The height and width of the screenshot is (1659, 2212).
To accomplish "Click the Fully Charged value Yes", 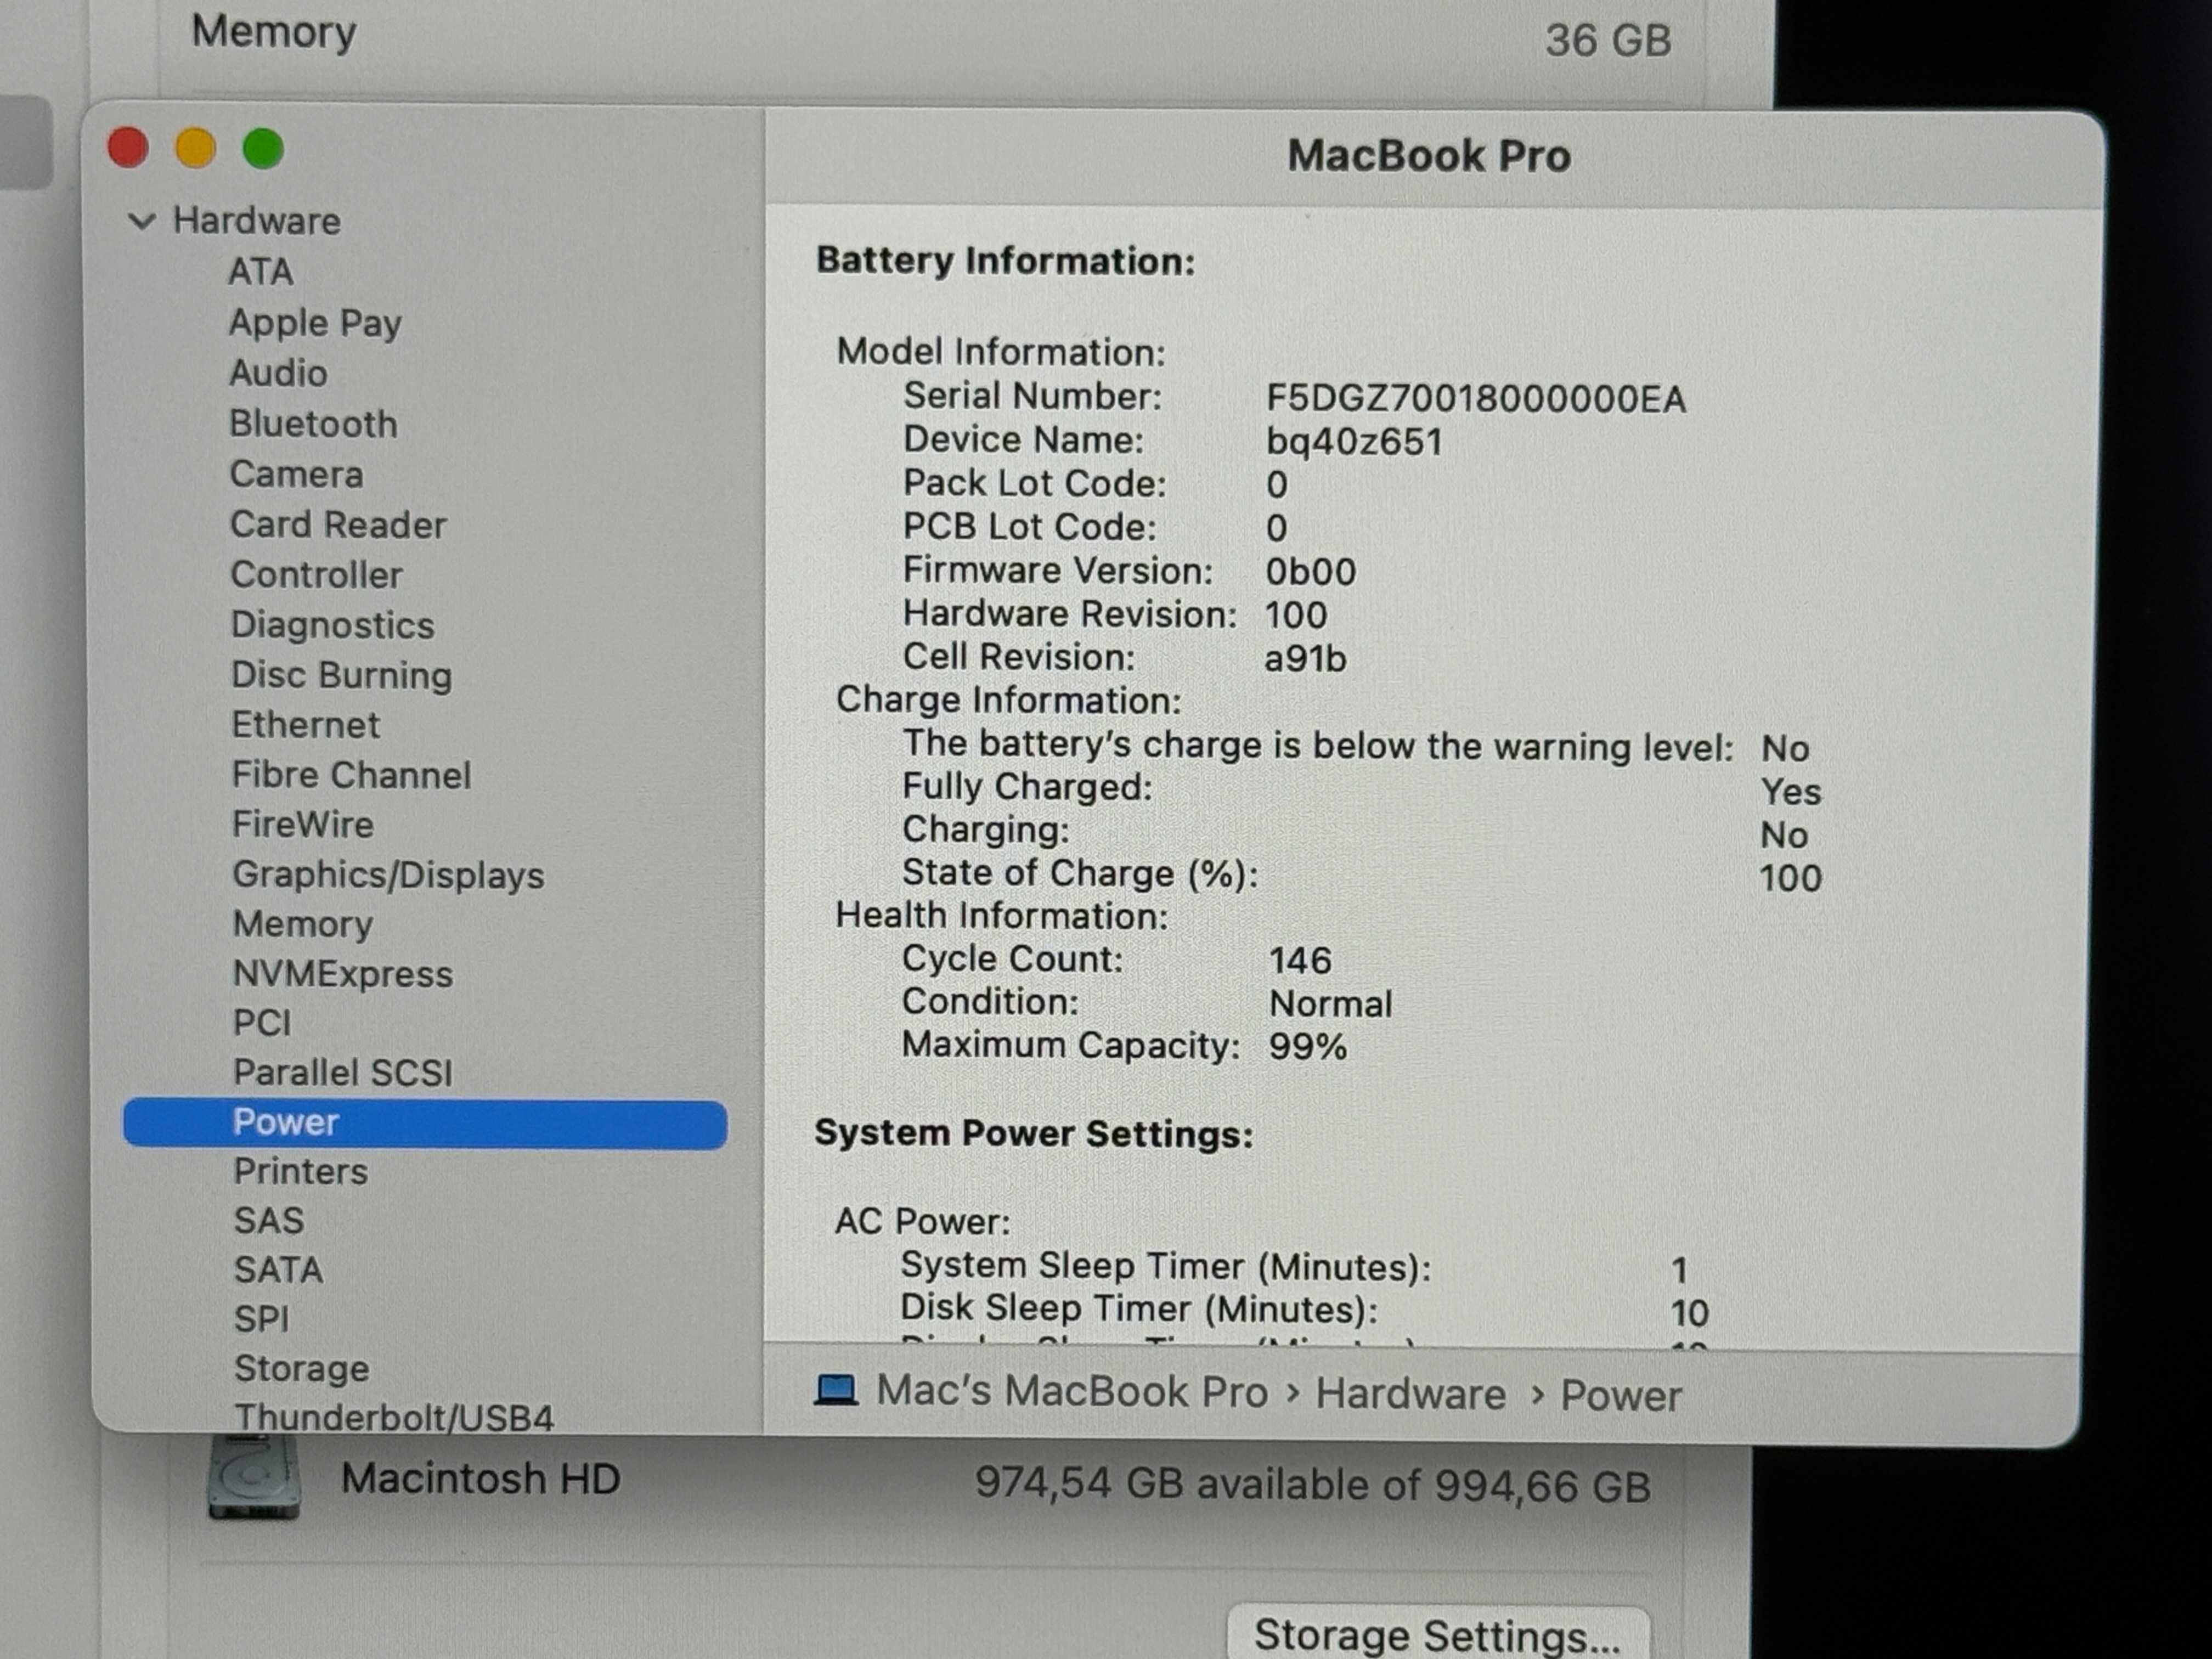I will [1791, 792].
